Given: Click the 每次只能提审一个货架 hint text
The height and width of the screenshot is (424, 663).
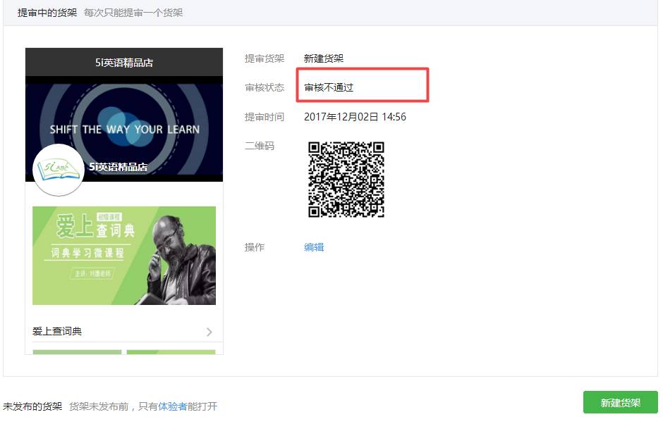Looking at the screenshot, I should [133, 13].
